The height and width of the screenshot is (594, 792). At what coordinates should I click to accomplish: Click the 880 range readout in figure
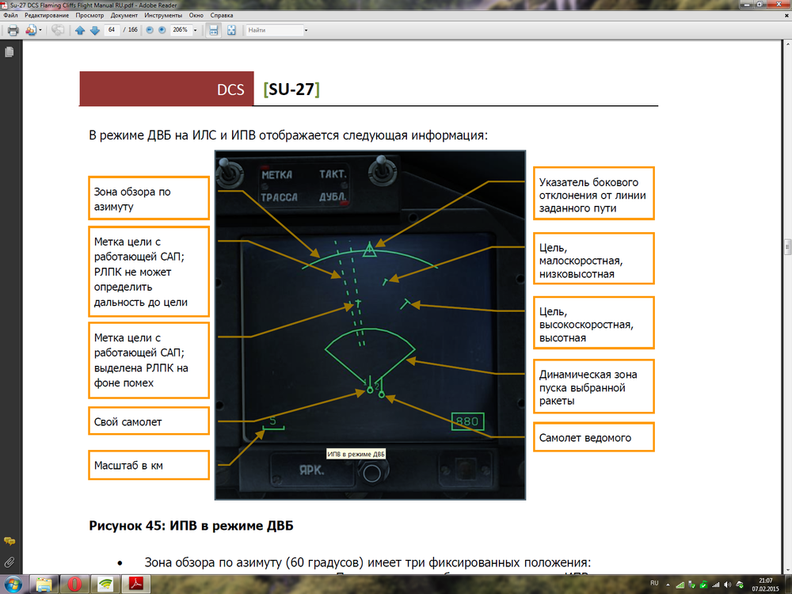467,421
